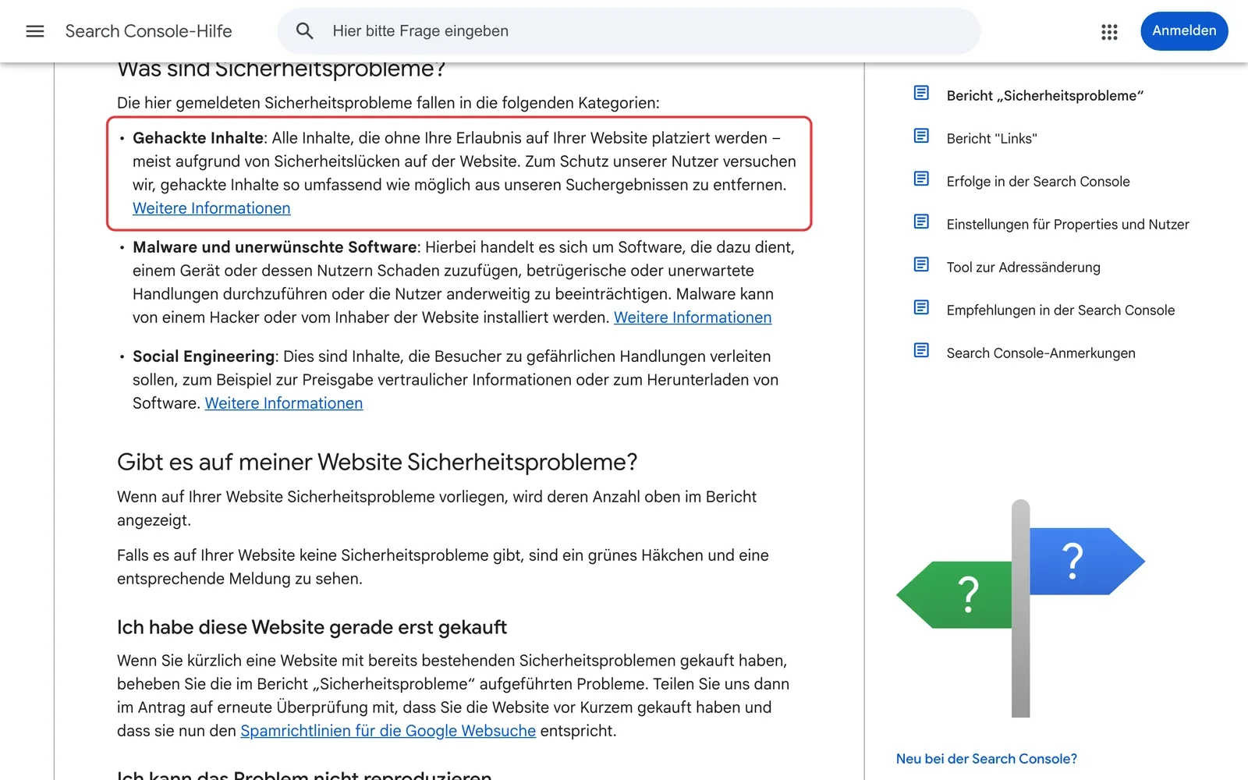Click article icon beside Bericht "Links"
Screen dimensions: 1248x780
pyautogui.click(x=921, y=136)
